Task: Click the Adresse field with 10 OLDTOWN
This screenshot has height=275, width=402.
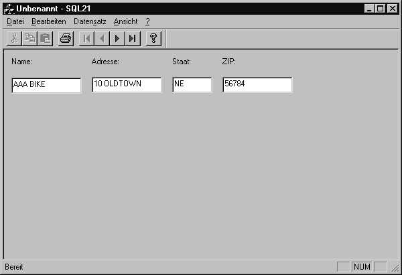Action: click(x=127, y=85)
